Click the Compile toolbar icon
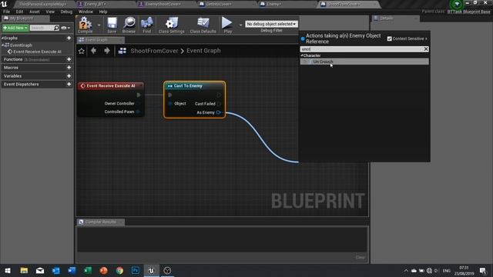 click(x=86, y=25)
